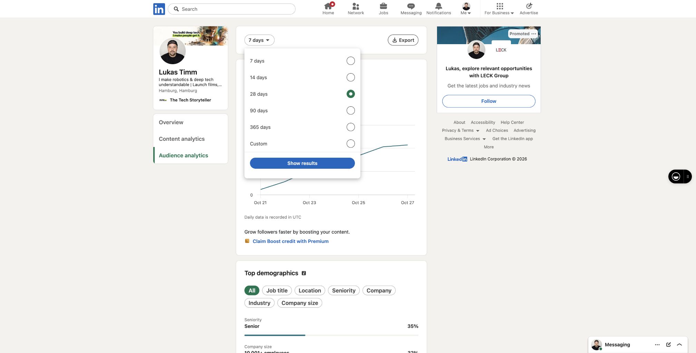Screen dimensions: 696x353
Task: Filter demographics by Seniority
Action: [x=344, y=291]
